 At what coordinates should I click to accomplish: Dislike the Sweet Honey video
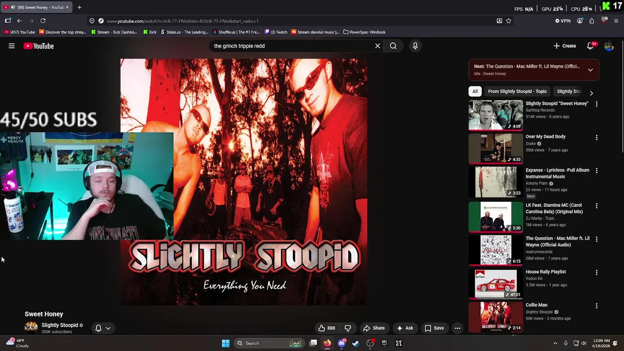pos(348,328)
